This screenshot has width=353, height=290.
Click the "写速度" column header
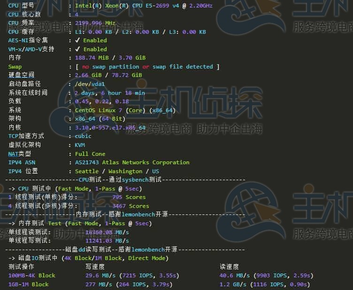[x=95, y=267]
